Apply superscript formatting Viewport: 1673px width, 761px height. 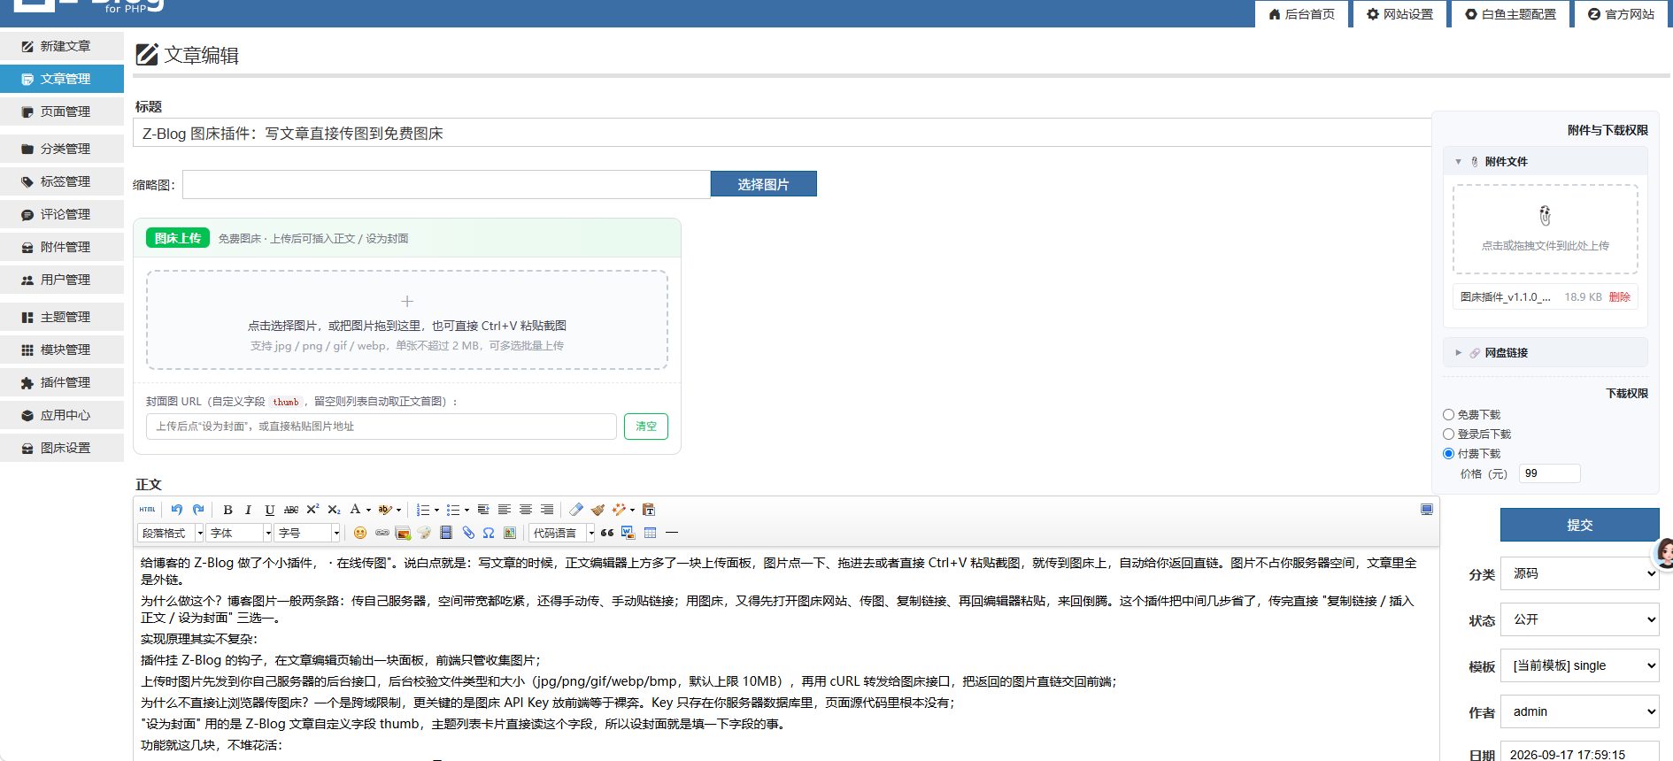pos(312,509)
